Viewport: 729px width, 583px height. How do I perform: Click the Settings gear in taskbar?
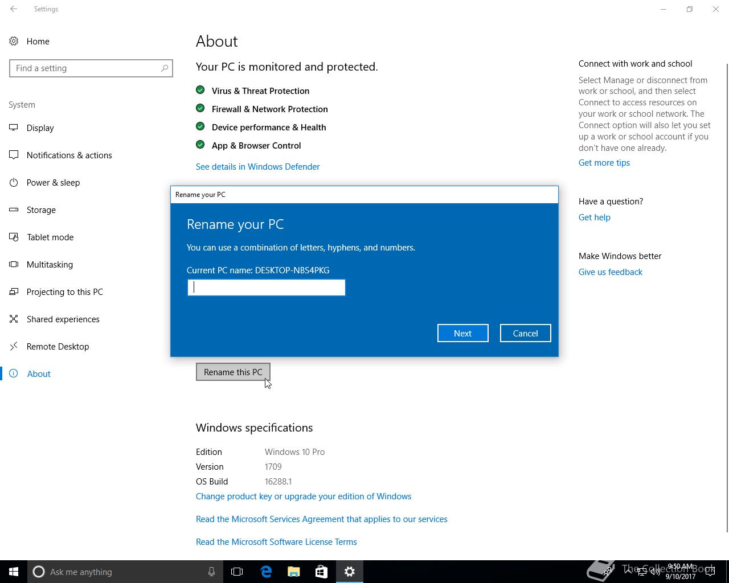pos(350,572)
